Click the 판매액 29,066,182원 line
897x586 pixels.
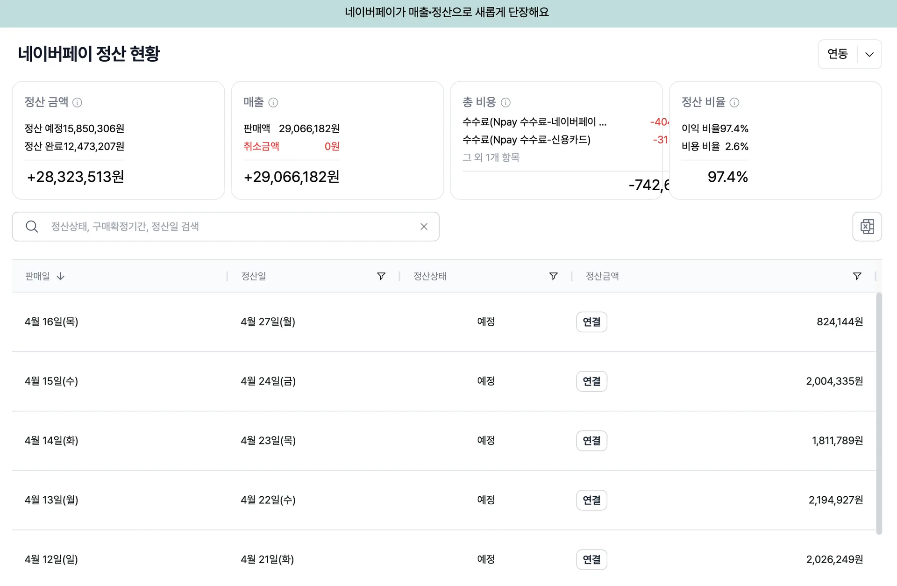click(x=292, y=129)
